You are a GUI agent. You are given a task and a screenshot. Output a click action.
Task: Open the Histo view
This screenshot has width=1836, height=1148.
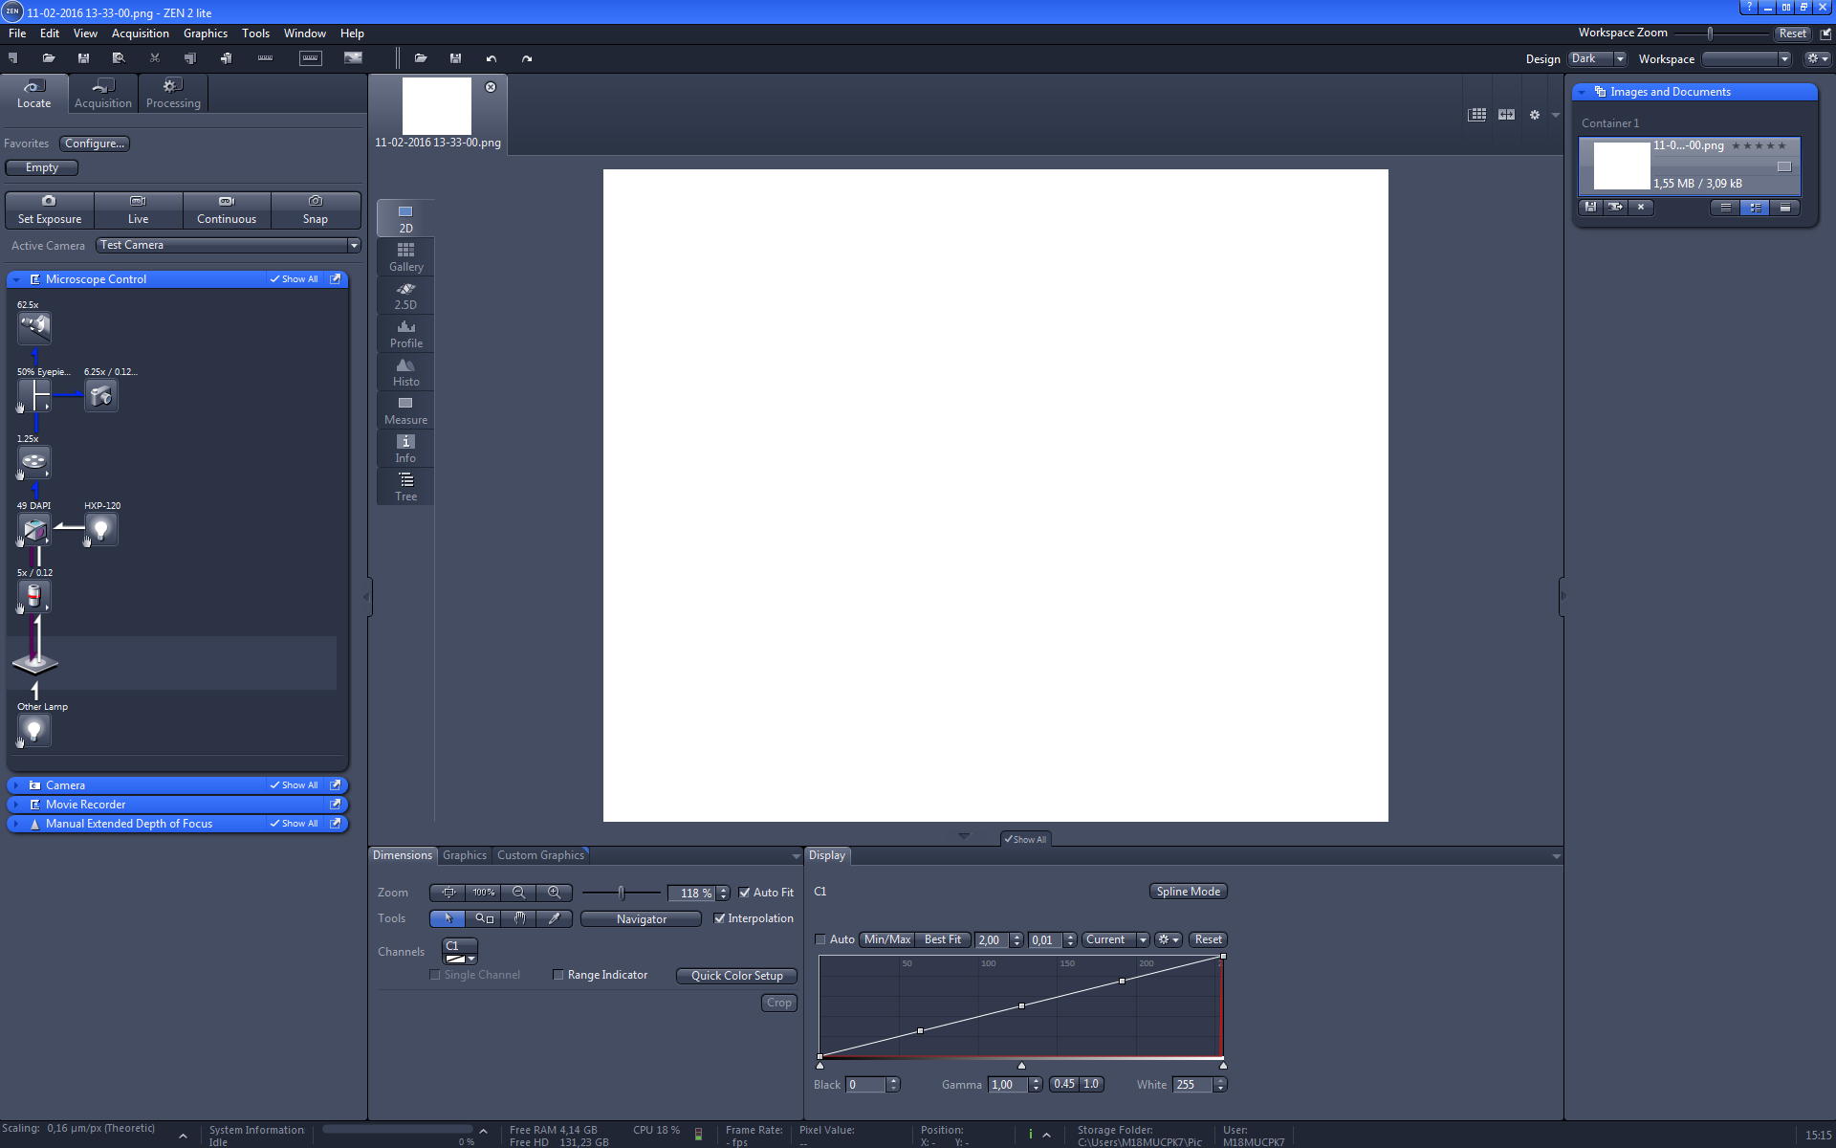click(404, 372)
